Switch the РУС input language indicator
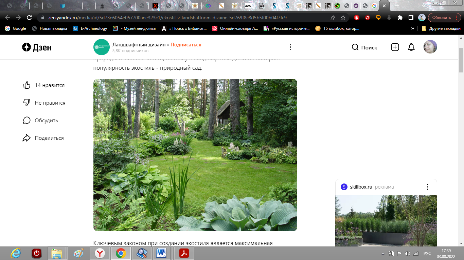The image size is (464, 260). click(x=427, y=254)
